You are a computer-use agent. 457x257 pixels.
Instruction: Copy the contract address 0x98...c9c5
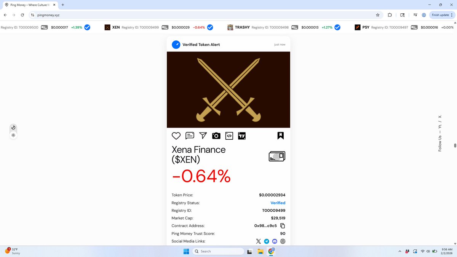click(x=283, y=226)
